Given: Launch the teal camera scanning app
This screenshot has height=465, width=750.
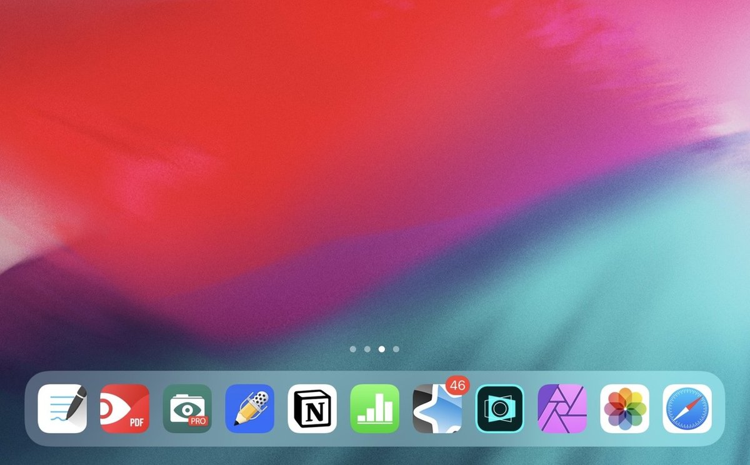Looking at the screenshot, I should point(500,409).
